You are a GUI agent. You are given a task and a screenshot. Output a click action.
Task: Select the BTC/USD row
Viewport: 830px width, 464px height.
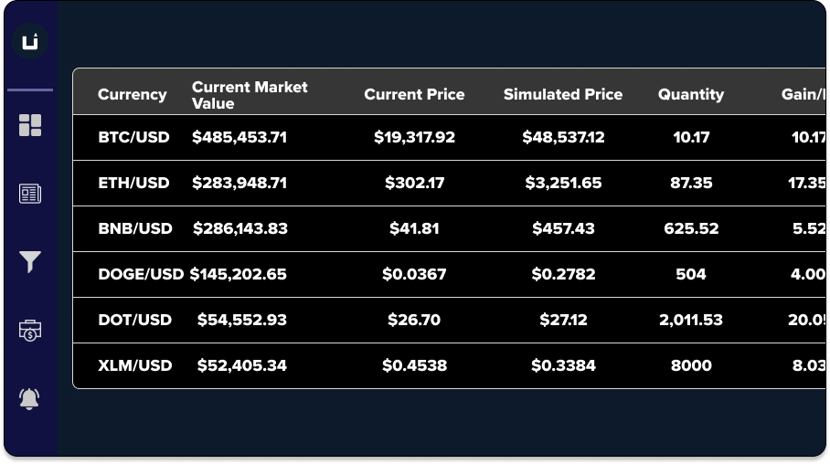(x=133, y=137)
